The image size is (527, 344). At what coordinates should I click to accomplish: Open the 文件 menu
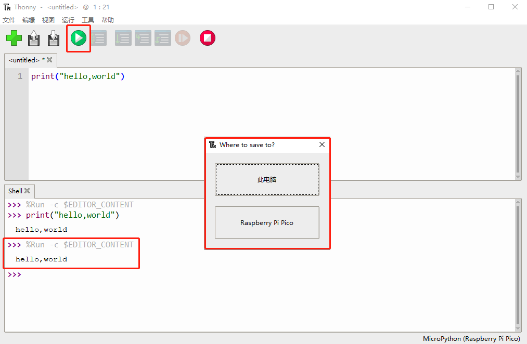coord(9,20)
